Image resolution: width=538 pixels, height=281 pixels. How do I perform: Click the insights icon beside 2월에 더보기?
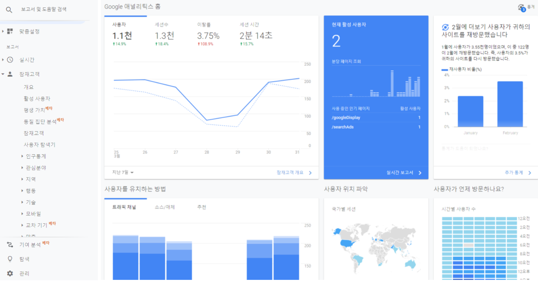[x=445, y=27]
